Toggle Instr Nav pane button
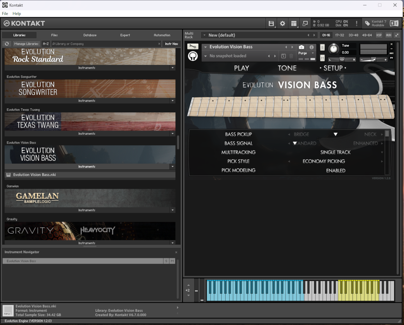The width and height of the screenshot is (404, 325). 171,44
